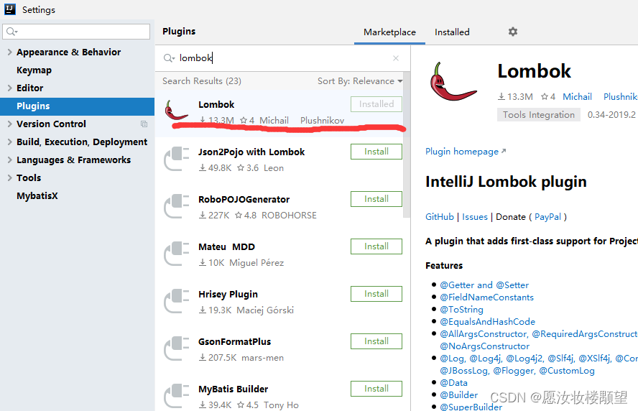Screen dimensions: 638x411
Task: Click the copy icon beside Version Control
Action: pyautogui.click(x=144, y=124)
